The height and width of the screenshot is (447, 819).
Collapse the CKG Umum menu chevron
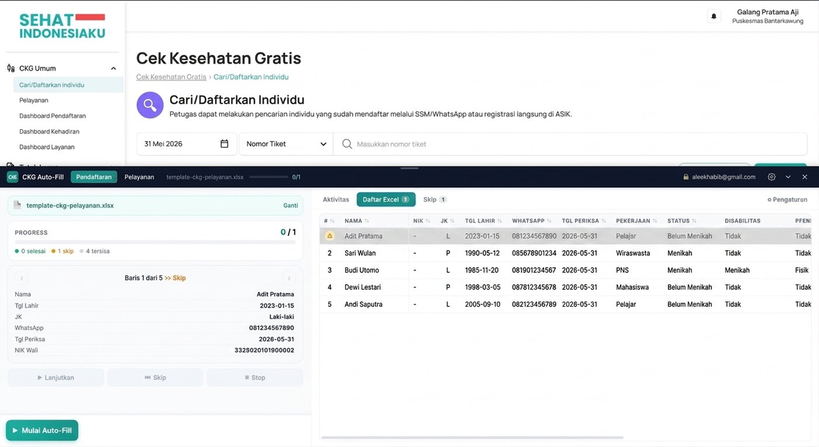coord(113,68)
